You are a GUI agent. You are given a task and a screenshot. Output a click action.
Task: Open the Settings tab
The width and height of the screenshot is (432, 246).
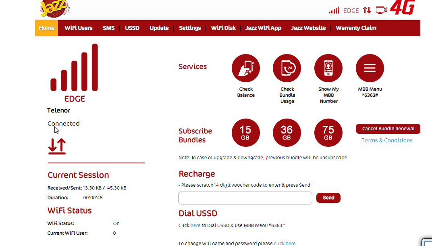190,28
